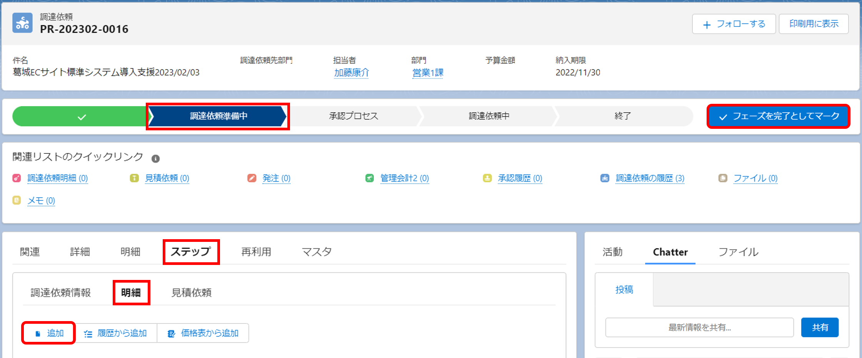Open the 管理会計2 (0) quick link

(x=405, y=178)
